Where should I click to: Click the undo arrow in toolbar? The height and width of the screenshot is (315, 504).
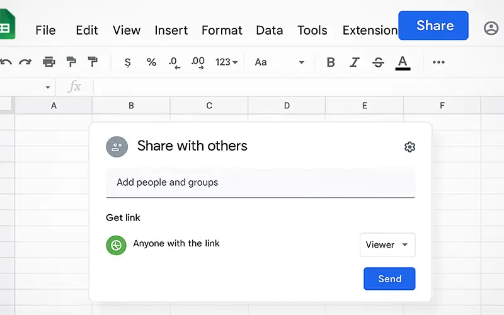(x=6, y=62)
